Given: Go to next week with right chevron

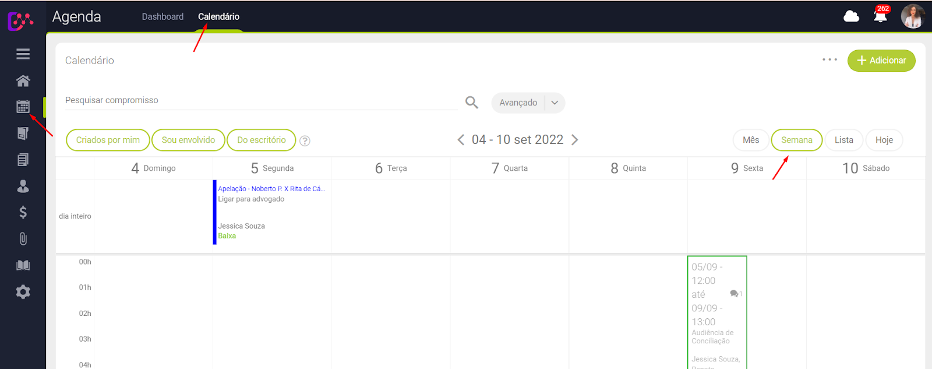Looking at the screenshot, I should (575, 140).
